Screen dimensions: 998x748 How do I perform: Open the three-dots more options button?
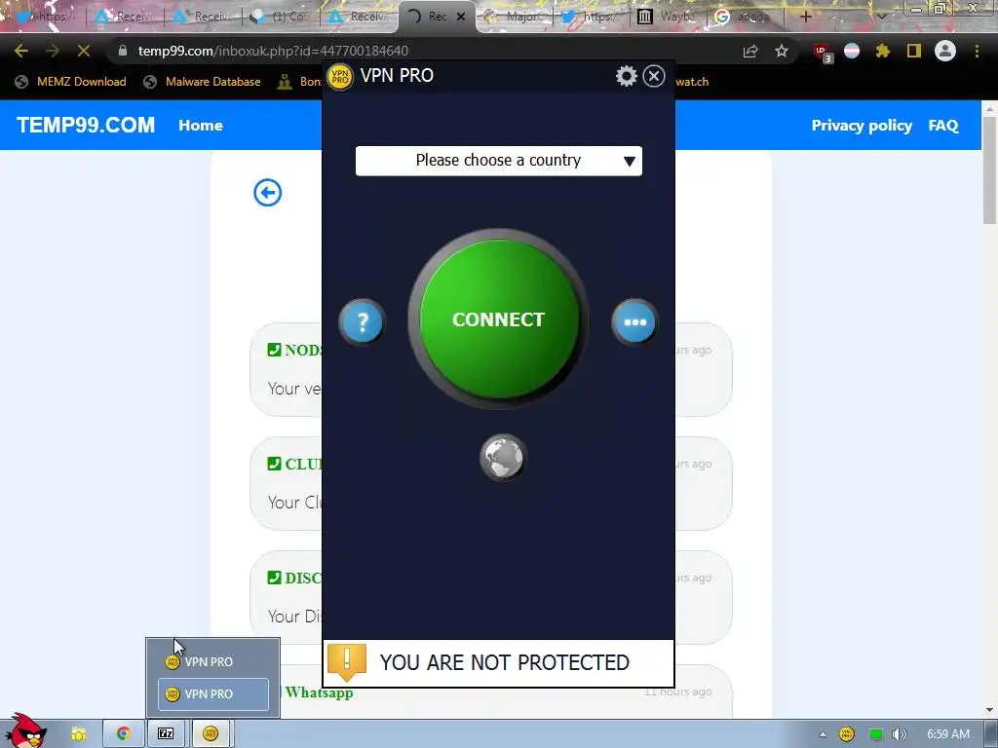[x=634, y=321]
